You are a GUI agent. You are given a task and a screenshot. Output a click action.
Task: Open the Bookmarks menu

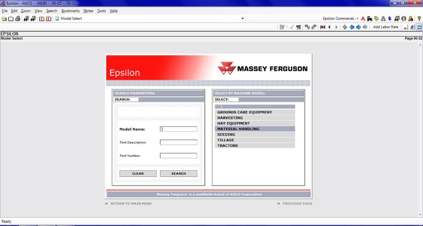(70, 11)
